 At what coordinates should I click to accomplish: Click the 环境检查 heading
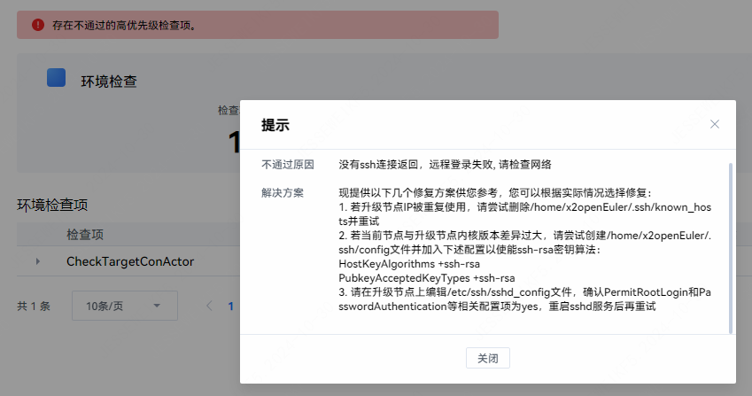pos(109,82)
